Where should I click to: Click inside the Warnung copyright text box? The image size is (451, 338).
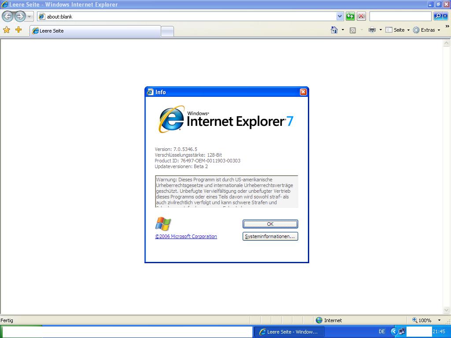(226, 191)
